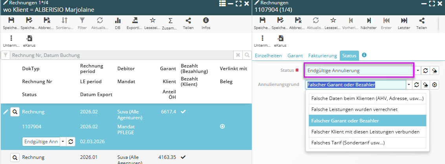Click magnifier on the 2026.01 invoice row

click(x=15, y=157)
